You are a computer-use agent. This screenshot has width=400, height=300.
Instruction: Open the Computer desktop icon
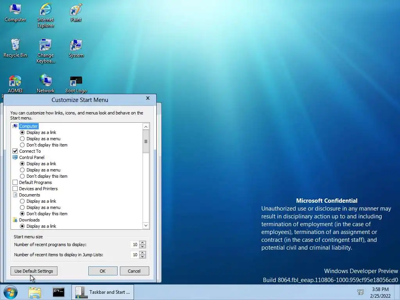[15, 13]
